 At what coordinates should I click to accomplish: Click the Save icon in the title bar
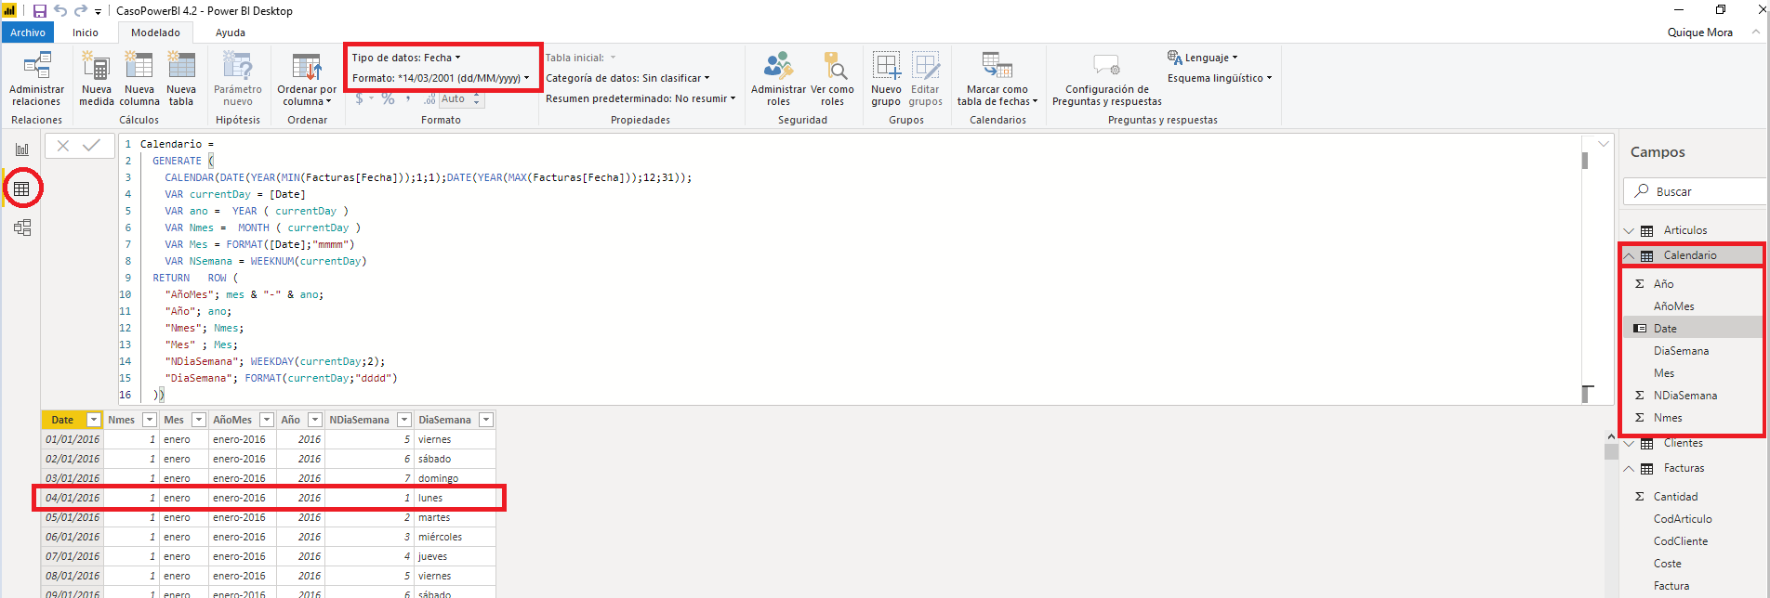(x=40, y=11)
